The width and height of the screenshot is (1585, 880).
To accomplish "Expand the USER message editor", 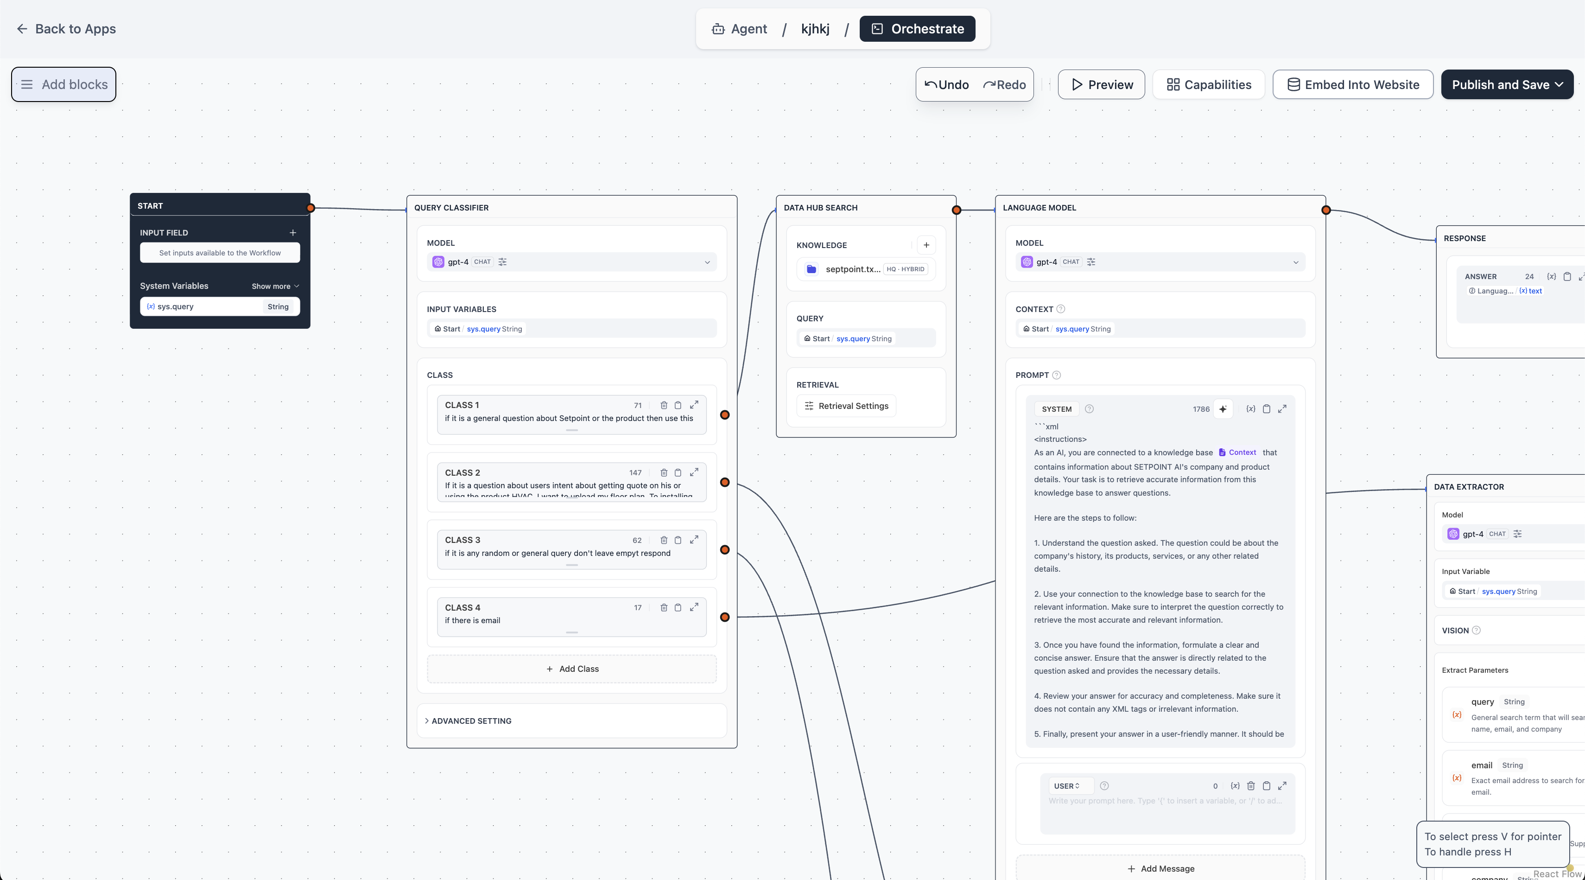I will click(x=1282, y=786).
